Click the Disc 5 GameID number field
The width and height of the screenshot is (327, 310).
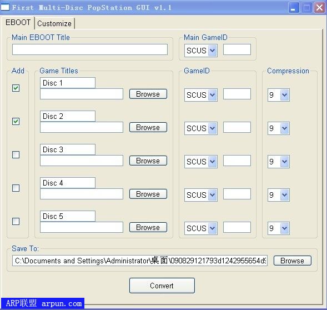pos(237,227)
